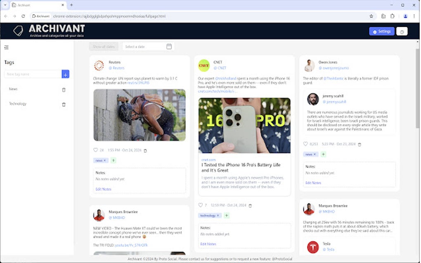Click Show all dates button

[104, 47]
